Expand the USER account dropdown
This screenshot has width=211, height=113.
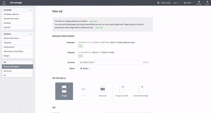pyautogui.click(x=188, y=3)
